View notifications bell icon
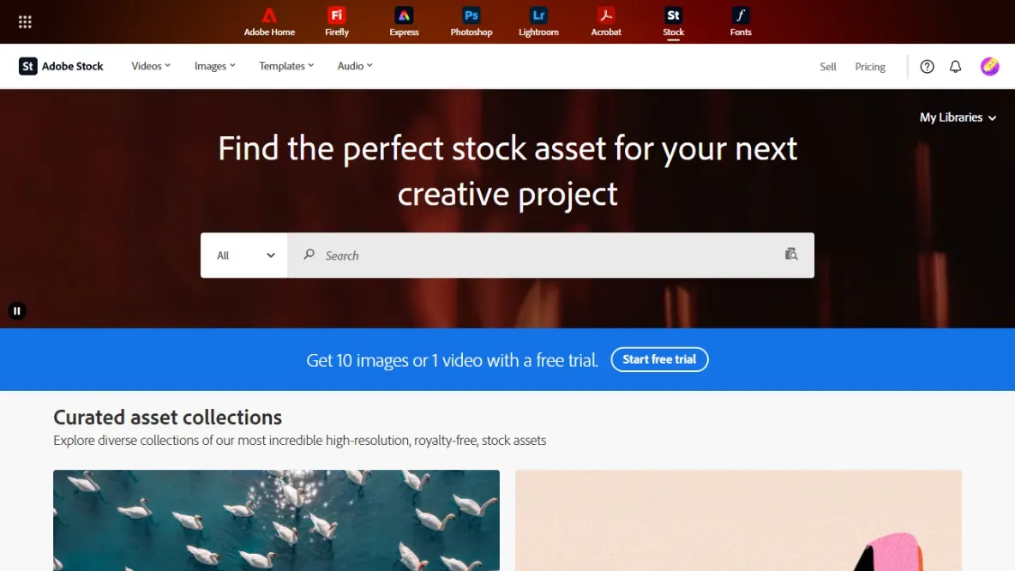The height and width of the screenshot is (571, 1015). click(955, 67)
